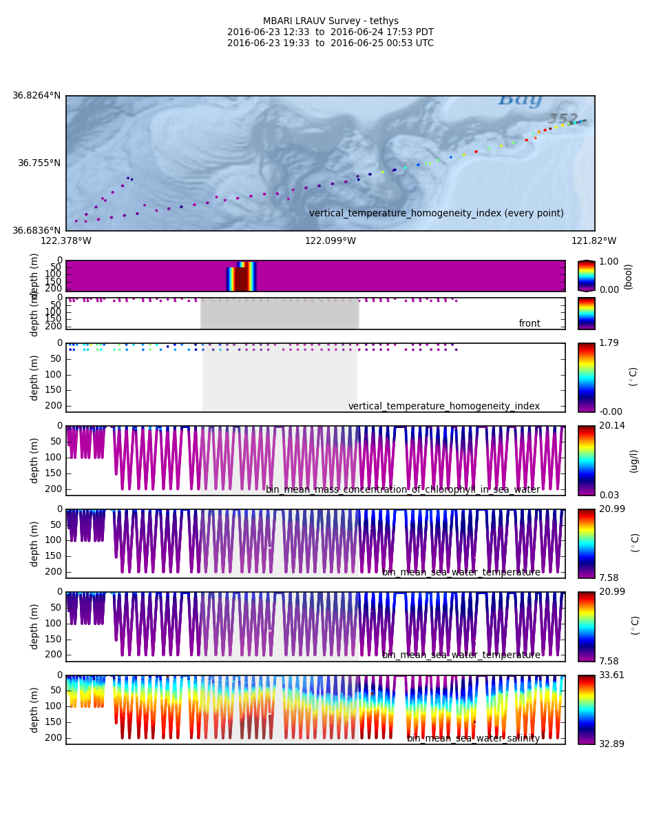Click the 'front' panel label
This screenshot has width=661, height=827.
pos(529,324)
